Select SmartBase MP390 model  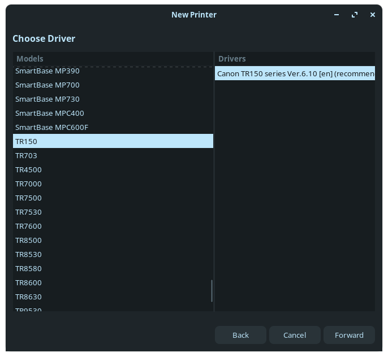click(48, 71)
